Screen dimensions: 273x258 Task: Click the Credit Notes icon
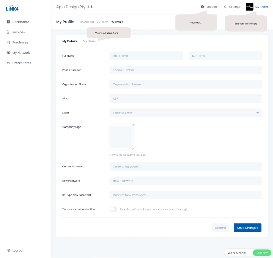click(x=8, y=63)
